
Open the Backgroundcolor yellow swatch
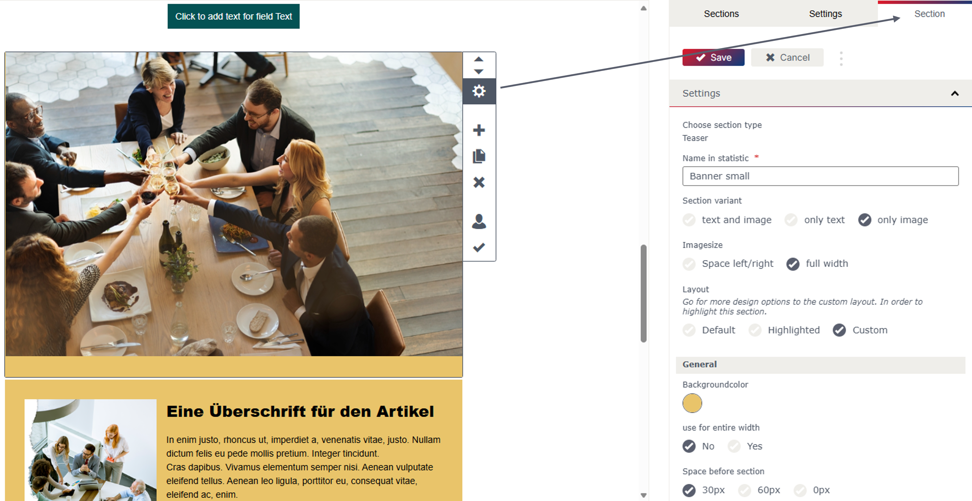692,403
